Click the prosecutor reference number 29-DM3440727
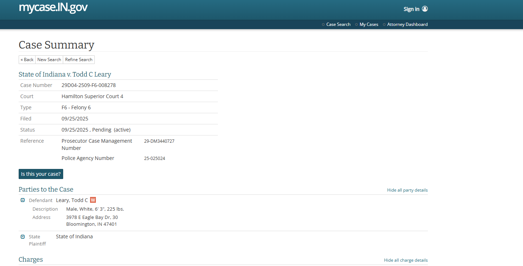Screen dimensions: 523x266 point(159,141)
